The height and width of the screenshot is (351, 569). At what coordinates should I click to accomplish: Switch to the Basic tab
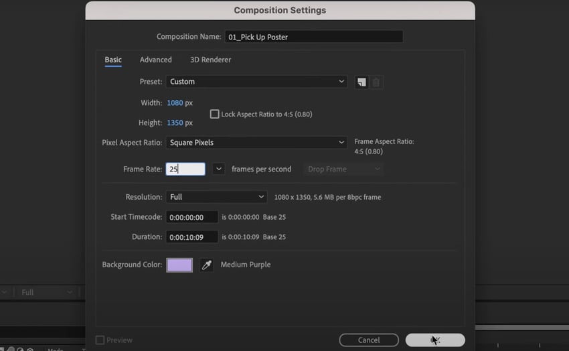pos(113,60)
